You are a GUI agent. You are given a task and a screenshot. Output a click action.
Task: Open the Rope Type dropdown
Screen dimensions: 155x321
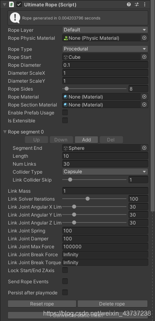tap(105, 49)
